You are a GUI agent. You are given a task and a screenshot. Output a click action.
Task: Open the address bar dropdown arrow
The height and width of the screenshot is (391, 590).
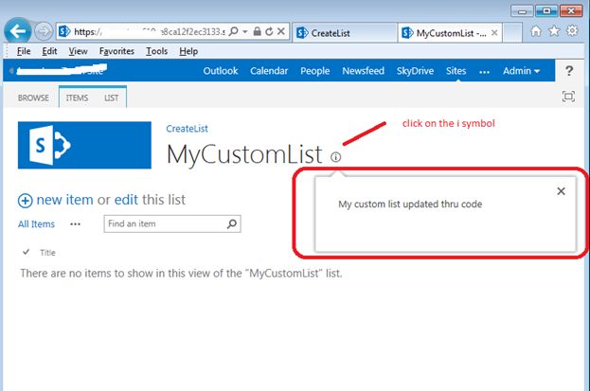(x=245, y=31)
